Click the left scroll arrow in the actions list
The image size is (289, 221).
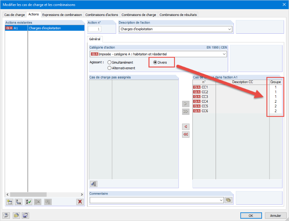(x=7, y=194)
